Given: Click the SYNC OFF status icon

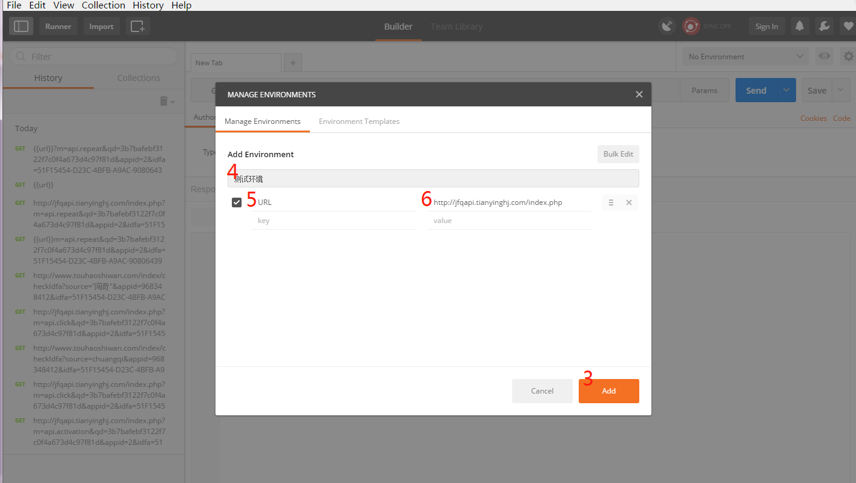Looking at the screenshot, I should coord(691,26).
